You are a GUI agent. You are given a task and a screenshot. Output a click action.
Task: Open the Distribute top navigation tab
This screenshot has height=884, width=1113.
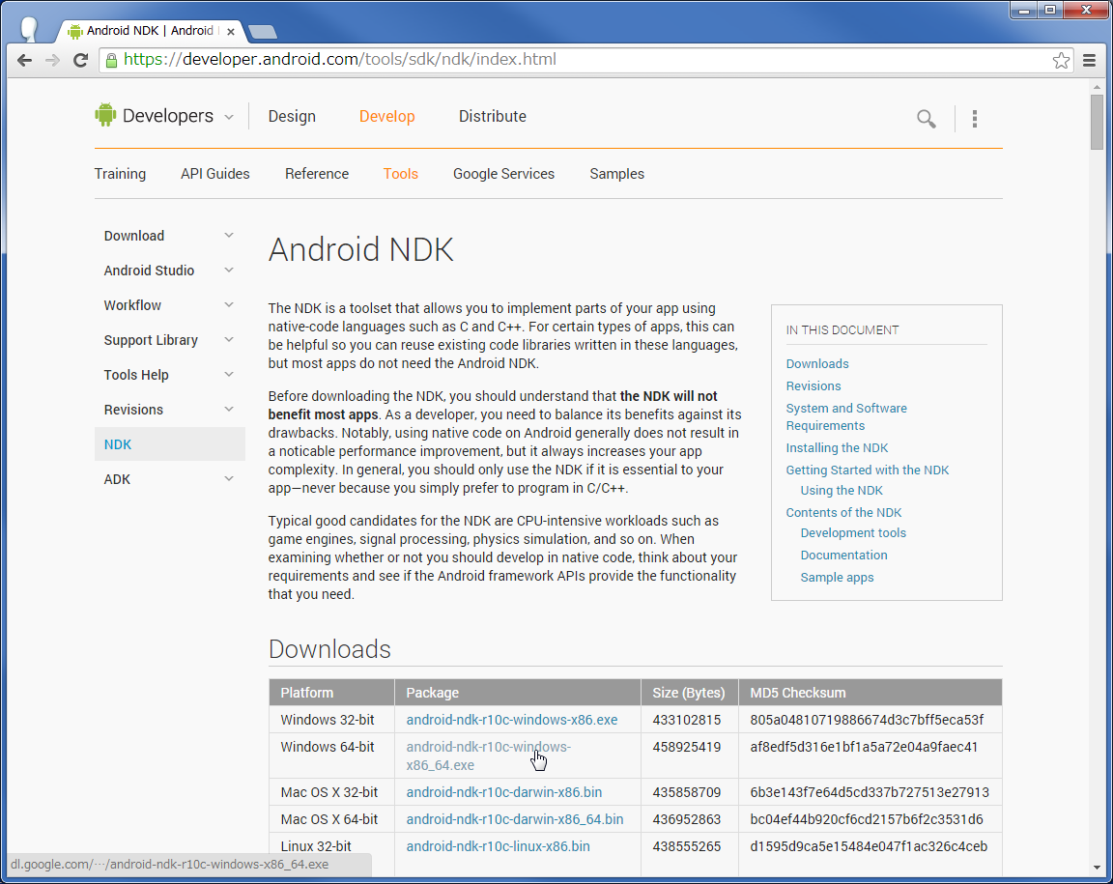(x=493, y=117)
